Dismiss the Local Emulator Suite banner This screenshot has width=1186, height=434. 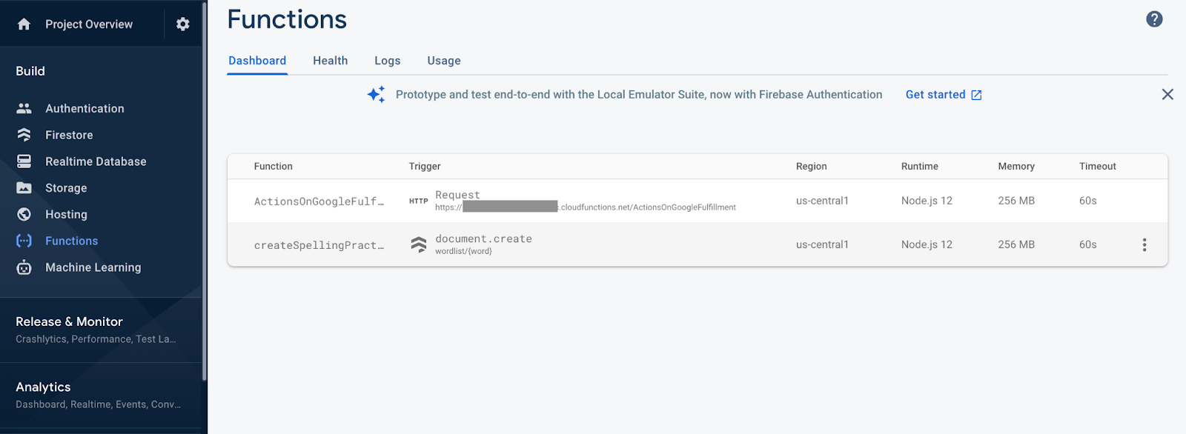pyautogui.click(x=1167, y=95)
